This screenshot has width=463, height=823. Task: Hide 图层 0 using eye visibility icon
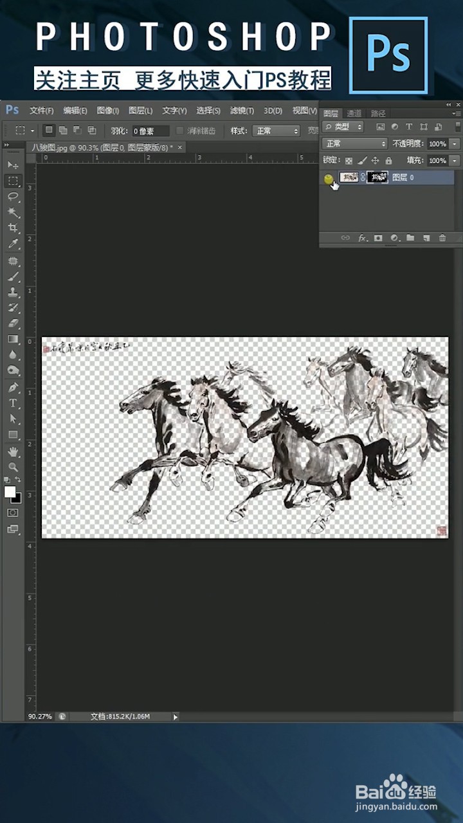(329, 178)
